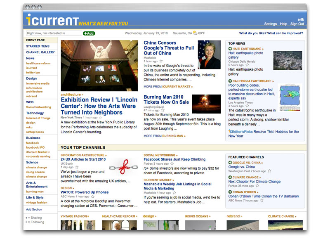The height and width of the screenshot is (239, 330).
Task: Click the Sign Out link
Action: point(297,24)
